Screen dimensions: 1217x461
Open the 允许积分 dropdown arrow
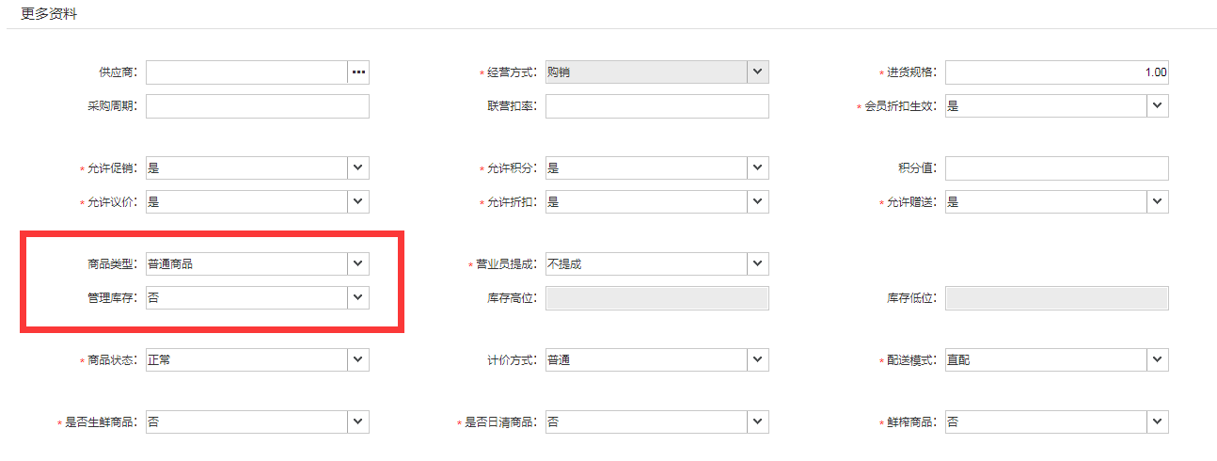click(758, 168)
